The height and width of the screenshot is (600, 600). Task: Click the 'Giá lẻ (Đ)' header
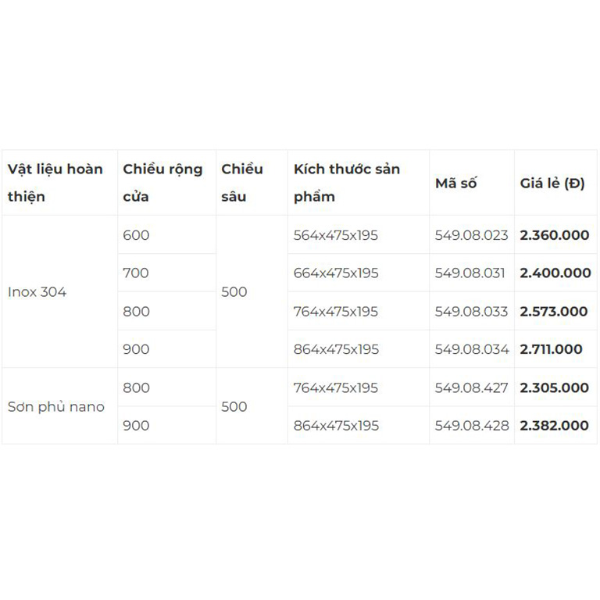coord(552,184)
